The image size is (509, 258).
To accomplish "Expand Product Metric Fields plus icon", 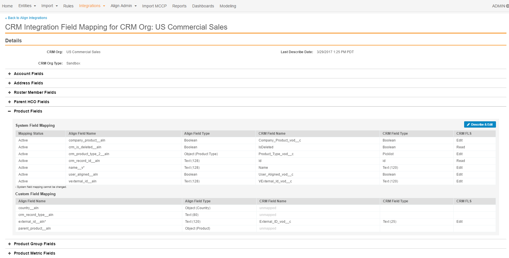I will click(9, 253).
